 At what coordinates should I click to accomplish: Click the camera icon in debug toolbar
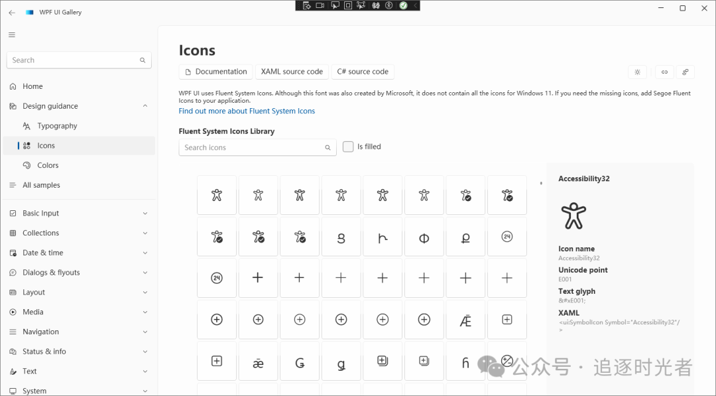coord(320,5)
